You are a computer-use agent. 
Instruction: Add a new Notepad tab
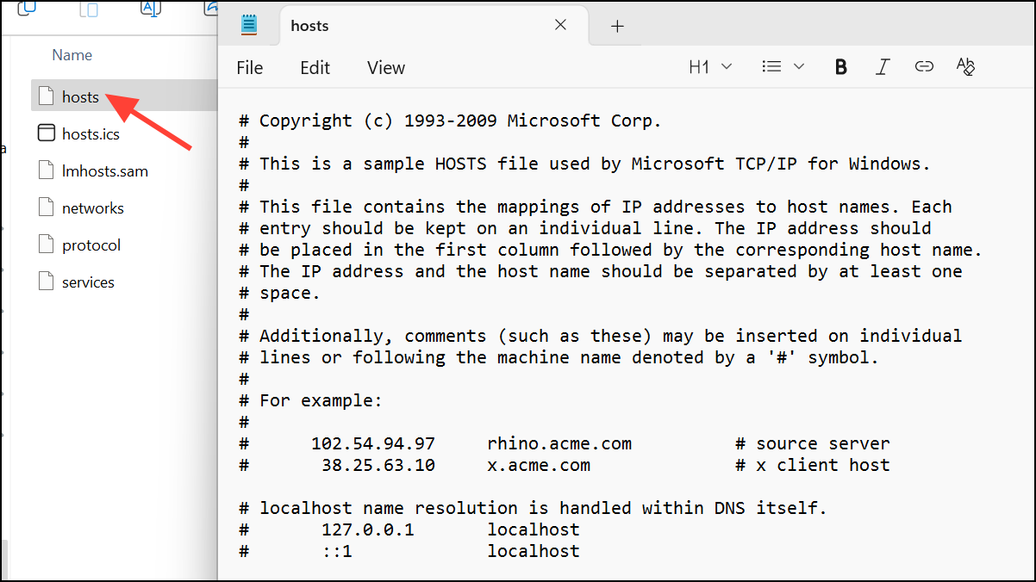(x=617, y=26)
